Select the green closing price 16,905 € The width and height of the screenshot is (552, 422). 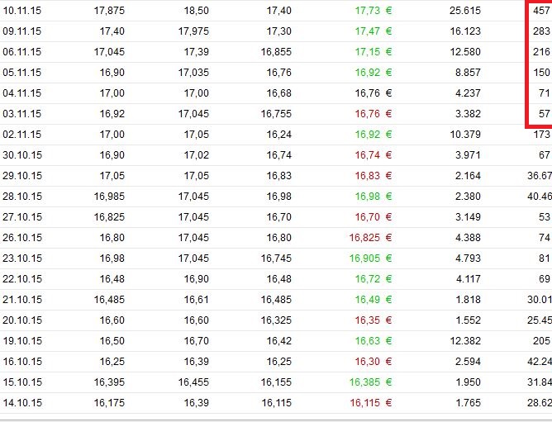click(x=370, y=258)
